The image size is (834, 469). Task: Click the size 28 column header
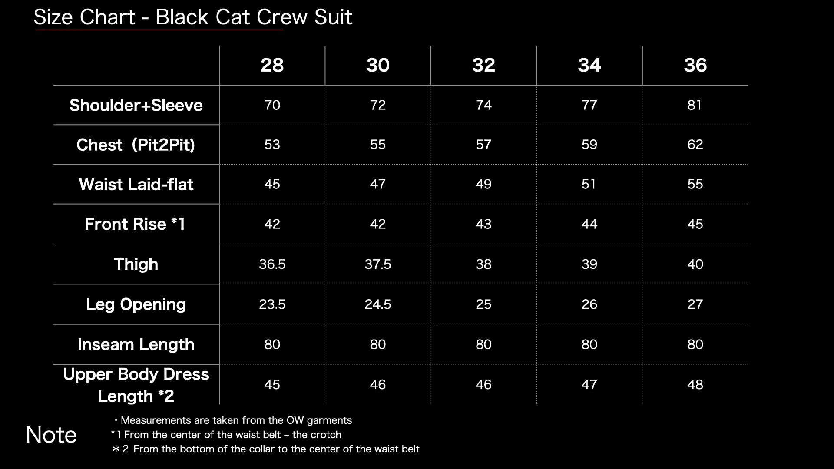tap(272, 65)
